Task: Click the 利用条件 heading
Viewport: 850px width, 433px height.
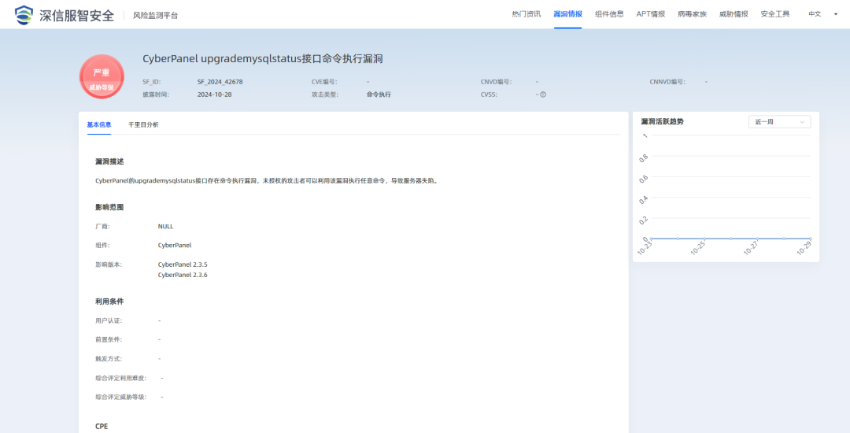Action: pyautogui.click(x=109, y=302)
